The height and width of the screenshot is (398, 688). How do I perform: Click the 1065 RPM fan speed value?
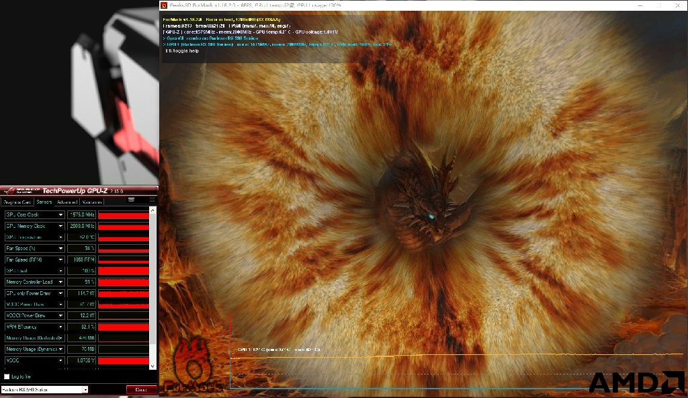(x=81, y=260)
